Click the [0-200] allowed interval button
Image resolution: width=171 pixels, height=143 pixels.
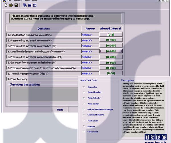111,57
